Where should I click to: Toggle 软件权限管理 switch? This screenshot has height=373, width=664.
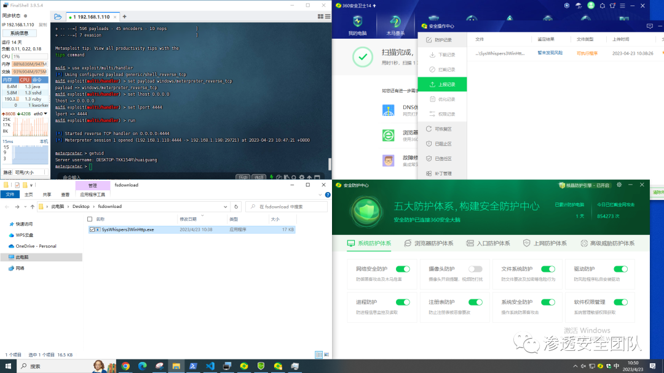tap(620, 302)
